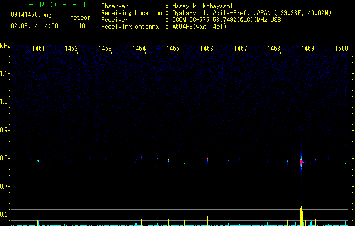Click the 0.8 kHz frequency label
355x226 pixels.
5,158
